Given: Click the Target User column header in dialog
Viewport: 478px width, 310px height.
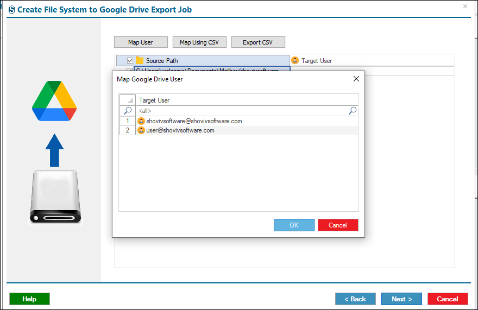Looking at the screenshot, I should click(x=247, y=100).
